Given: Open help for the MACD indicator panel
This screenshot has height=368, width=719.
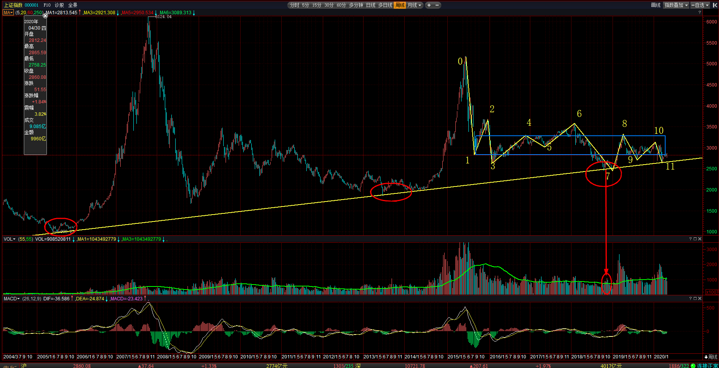Looking at the screenshot, I should coord(690,298).
